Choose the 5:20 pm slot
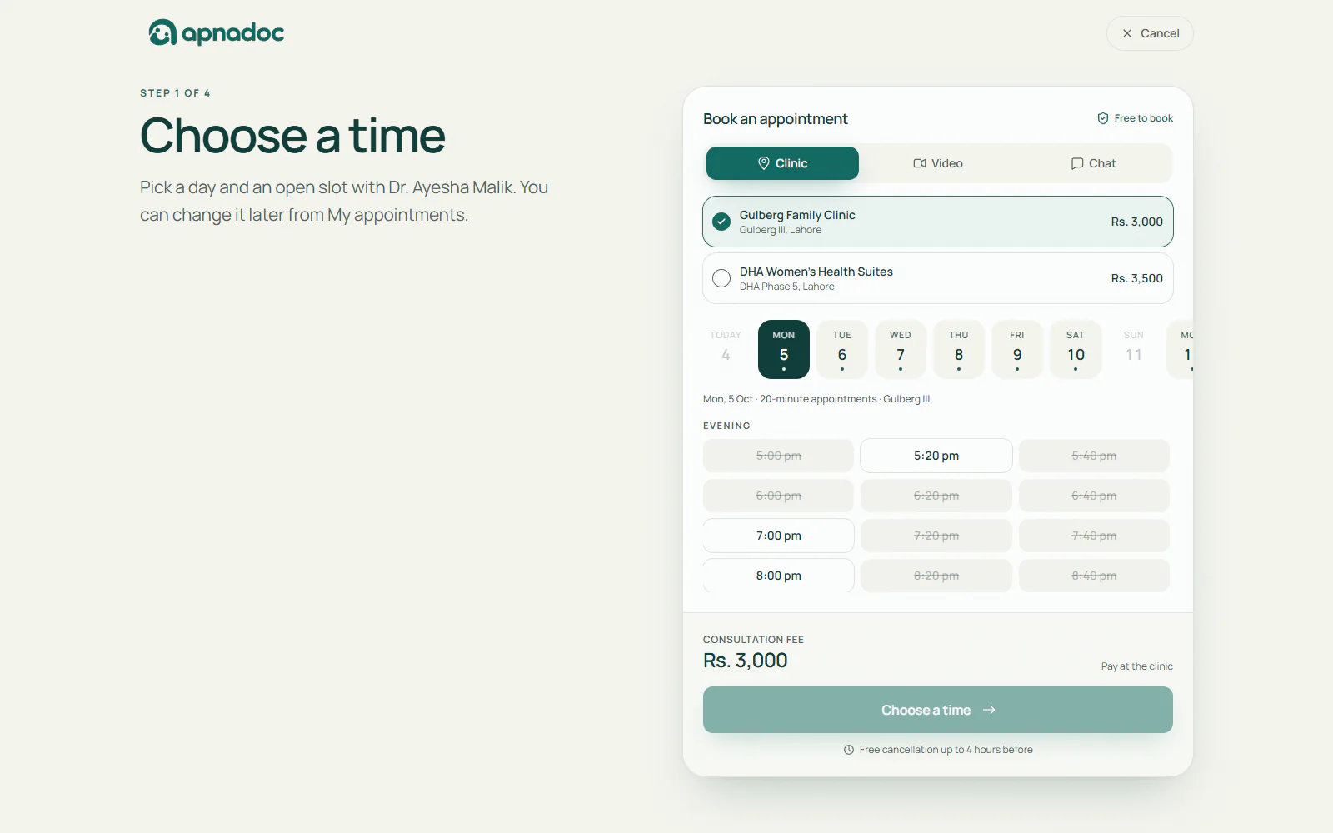Image resolution: width=1333 pixels, height=833 pixels. pos(936,456)
